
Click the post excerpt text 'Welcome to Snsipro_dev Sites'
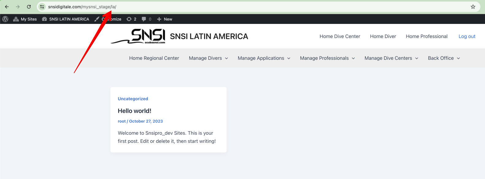point(152,133)
